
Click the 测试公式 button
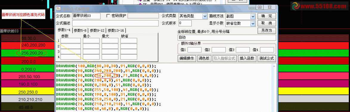pyautogui.click(x=267, y=59)
